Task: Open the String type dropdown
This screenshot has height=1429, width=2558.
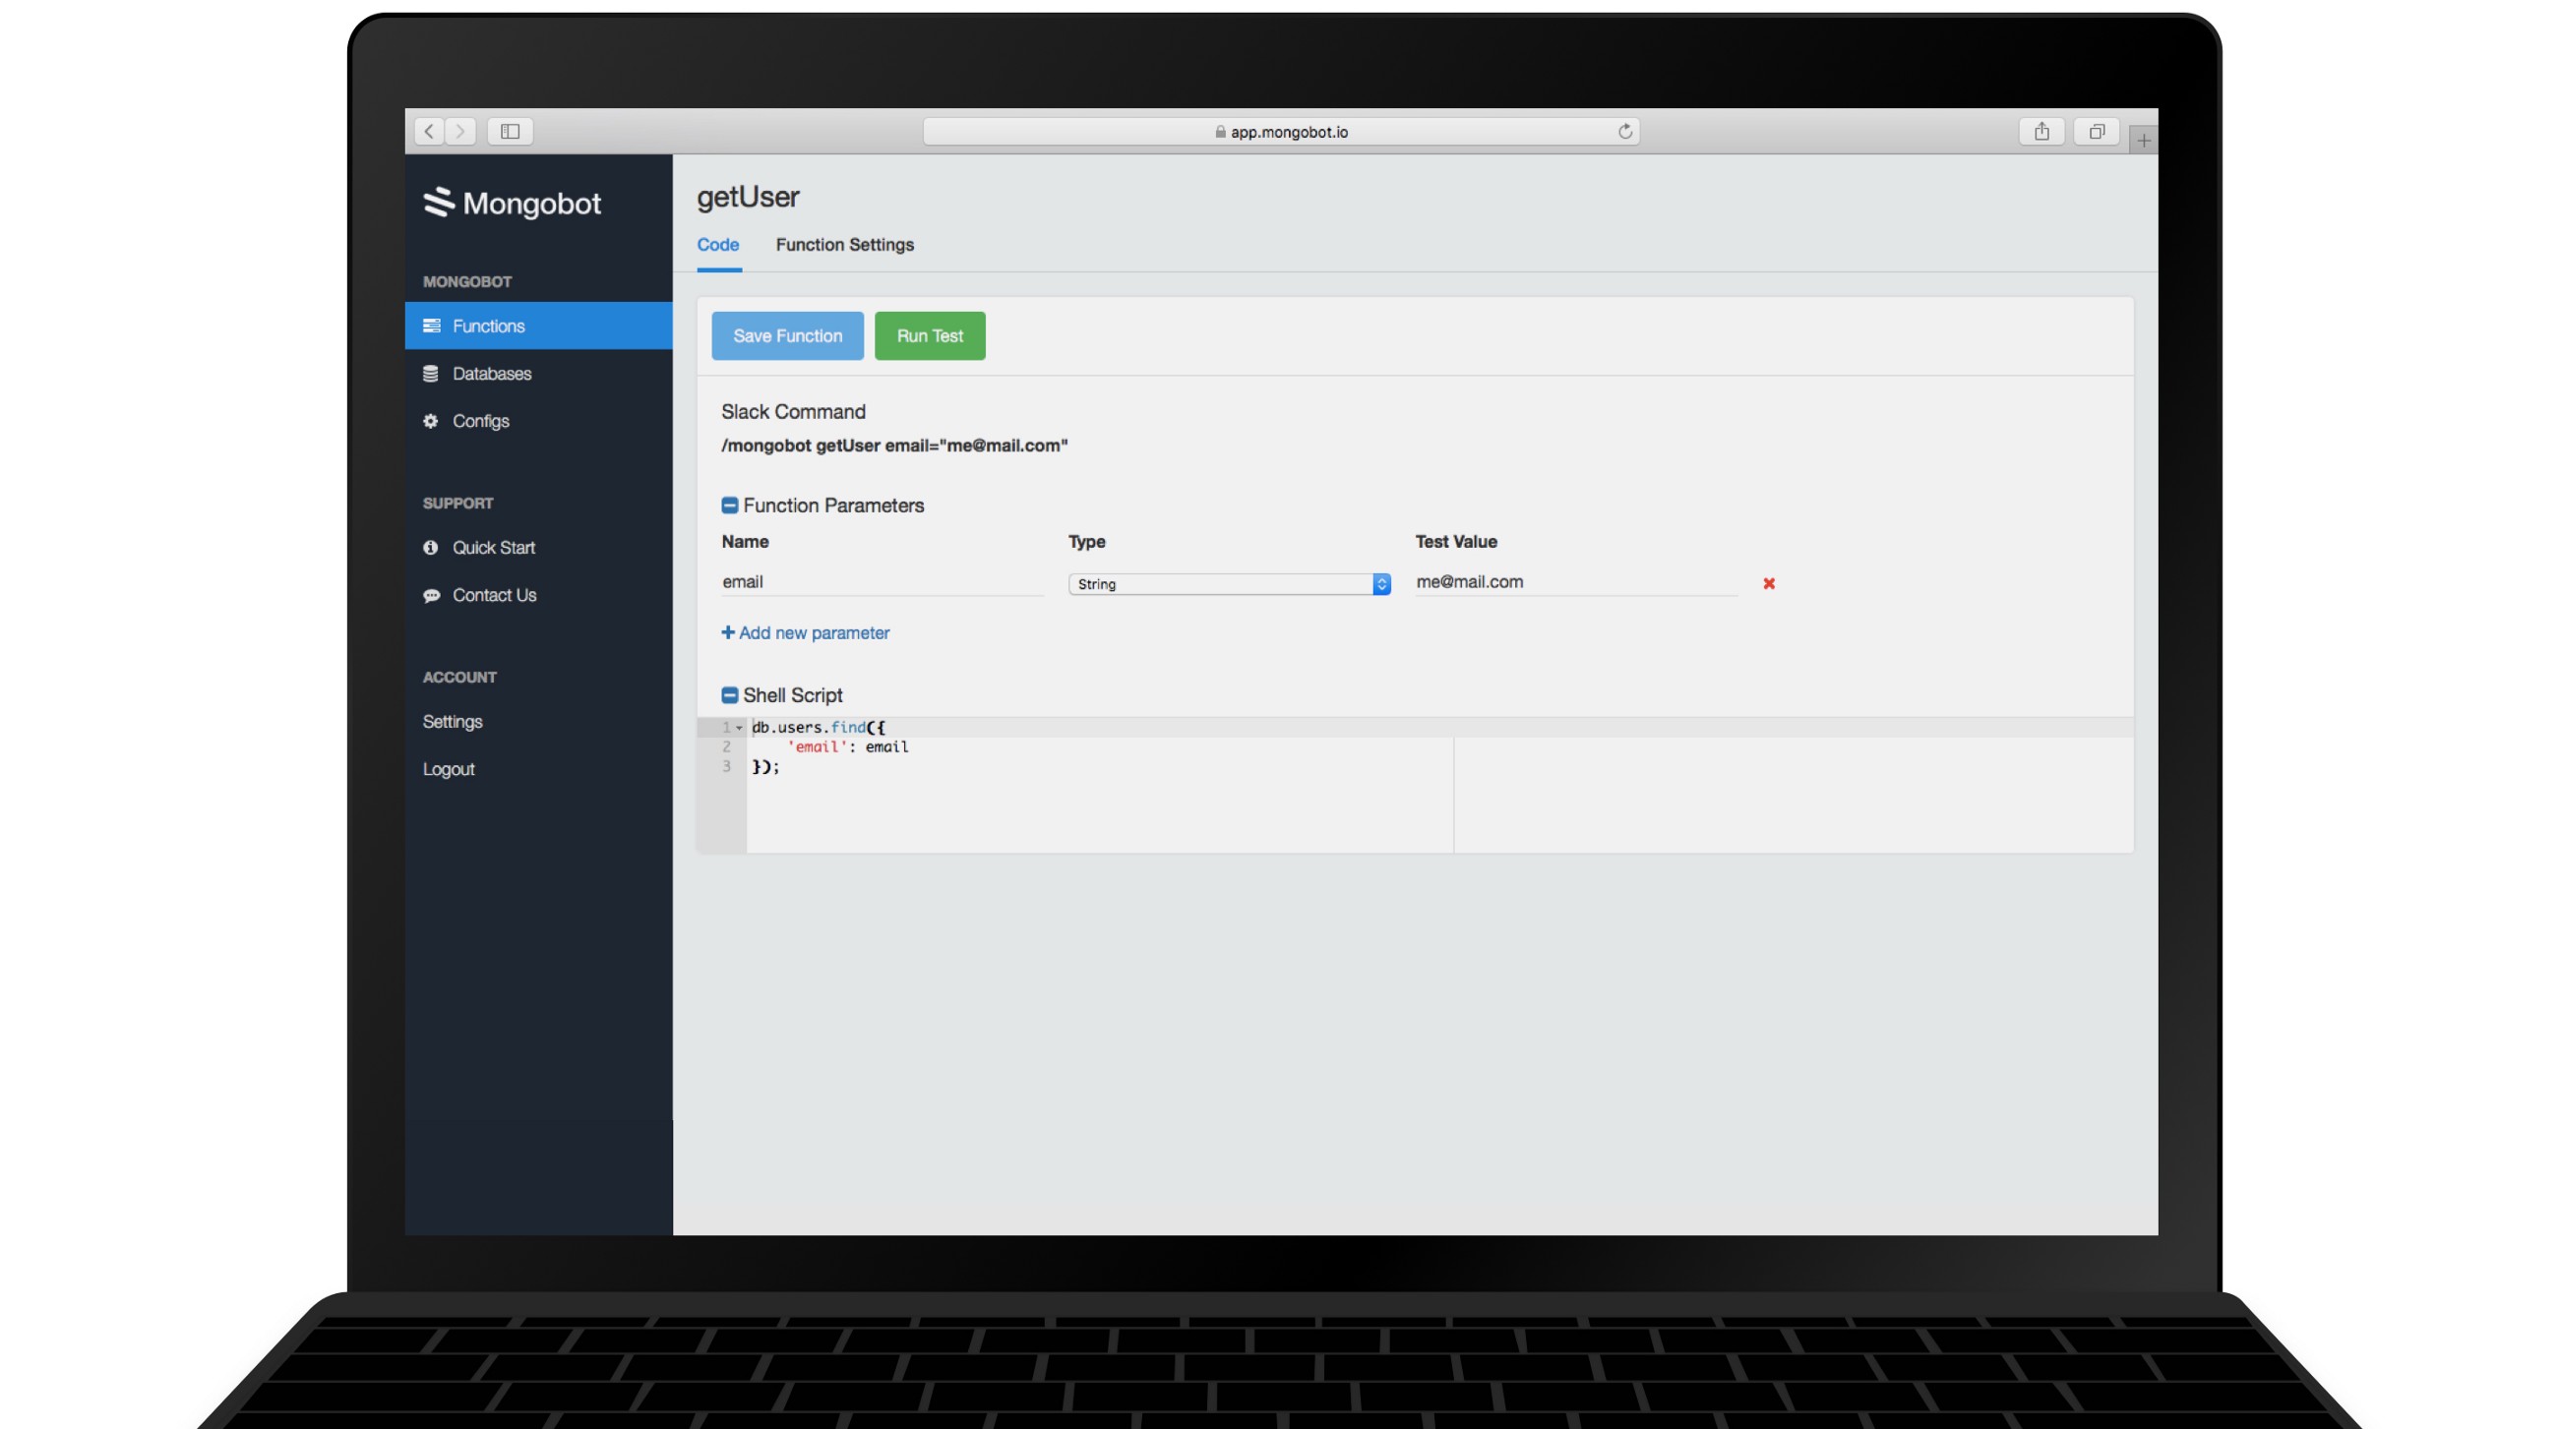Action: pyautogui.click(x=1229, y=584)
